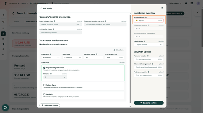
Task: Click info icon next to Price per share
Action: tap(116, 54)
